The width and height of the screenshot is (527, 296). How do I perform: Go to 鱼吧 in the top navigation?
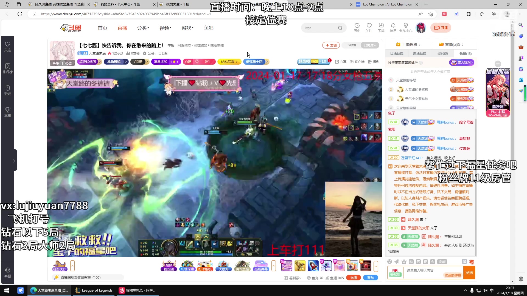209,28
